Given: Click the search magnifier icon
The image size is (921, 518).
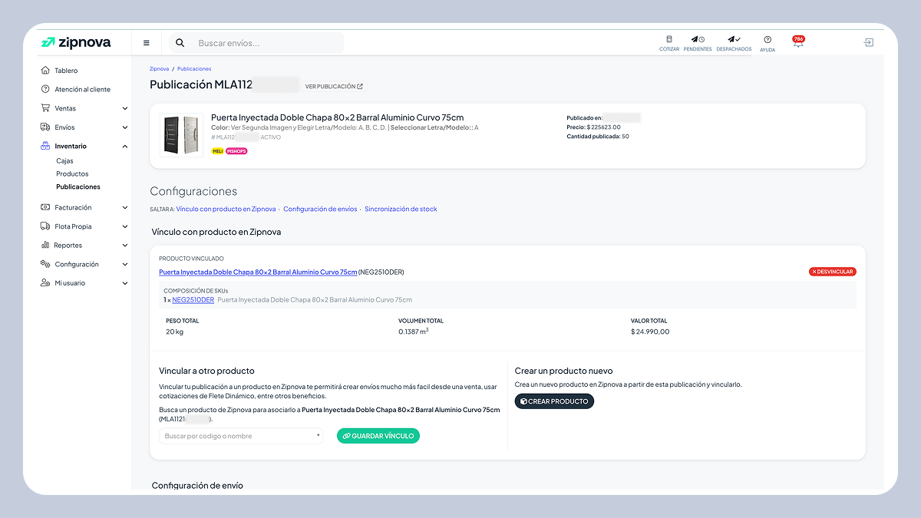Looking at the screenshot, I should coord(180,43).
